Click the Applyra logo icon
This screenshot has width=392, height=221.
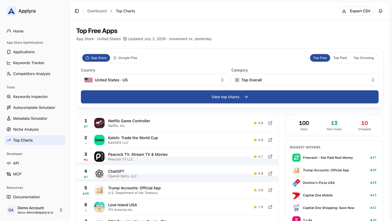11,11
